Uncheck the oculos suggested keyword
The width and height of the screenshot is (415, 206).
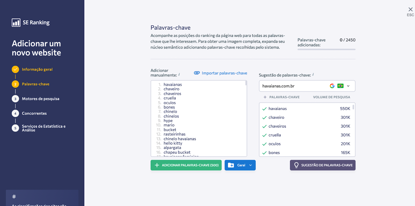[x=264, y=144]
